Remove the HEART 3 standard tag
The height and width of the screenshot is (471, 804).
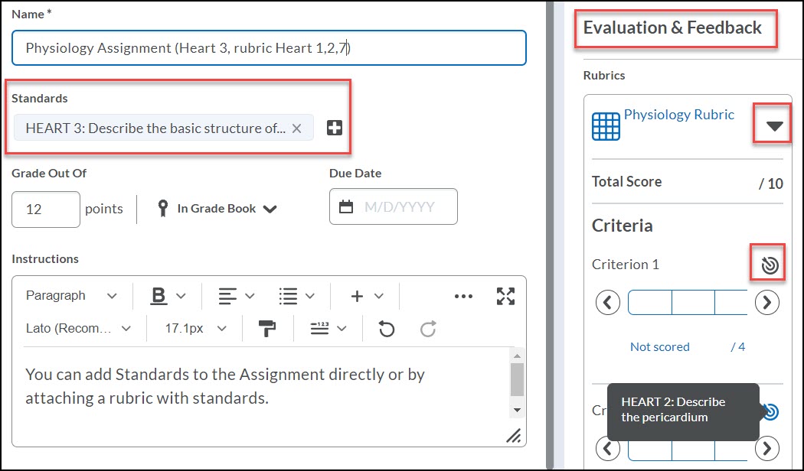pyautogui.click(x=296, y=128)
